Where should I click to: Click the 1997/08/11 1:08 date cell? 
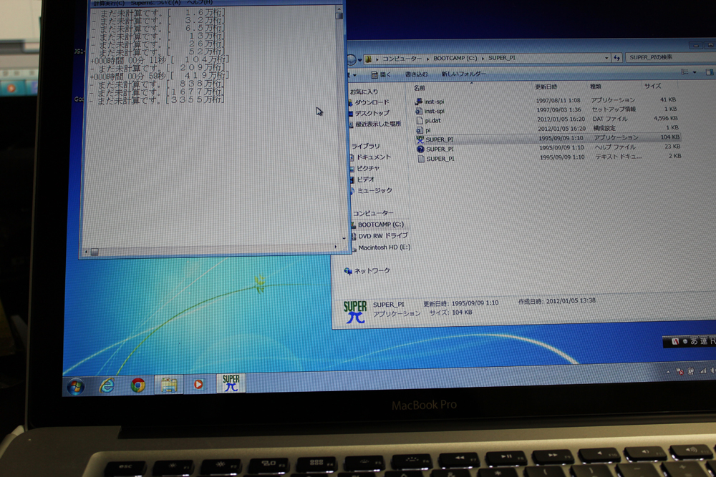click(x=558, y=100)
